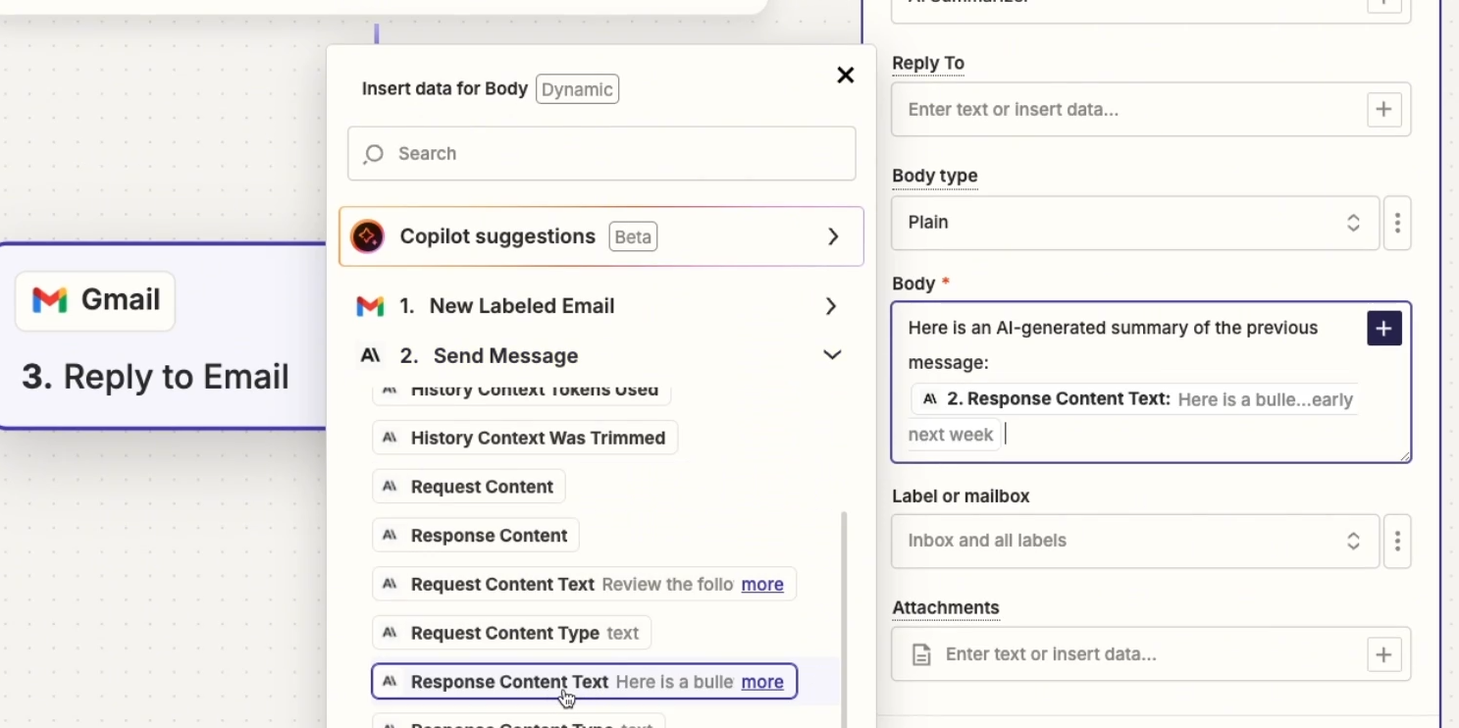1459x728 pixels.
Task: Show more of Request Content Text
Action: (x=762, y=585)
